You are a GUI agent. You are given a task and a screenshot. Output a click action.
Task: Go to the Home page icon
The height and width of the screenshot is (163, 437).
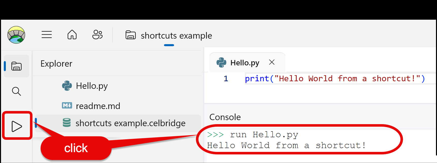tap(72, 35)
